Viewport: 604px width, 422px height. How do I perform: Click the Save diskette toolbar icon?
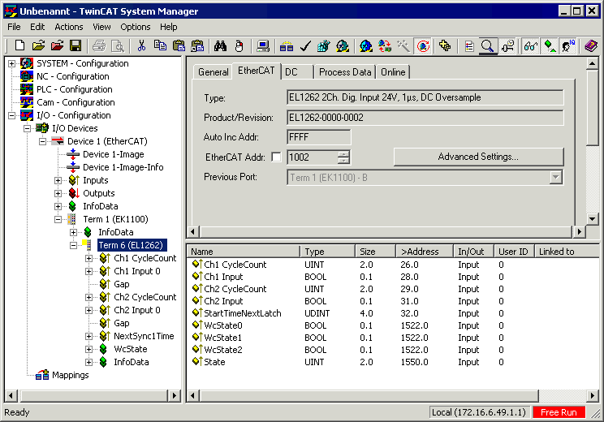click(75, 45)
